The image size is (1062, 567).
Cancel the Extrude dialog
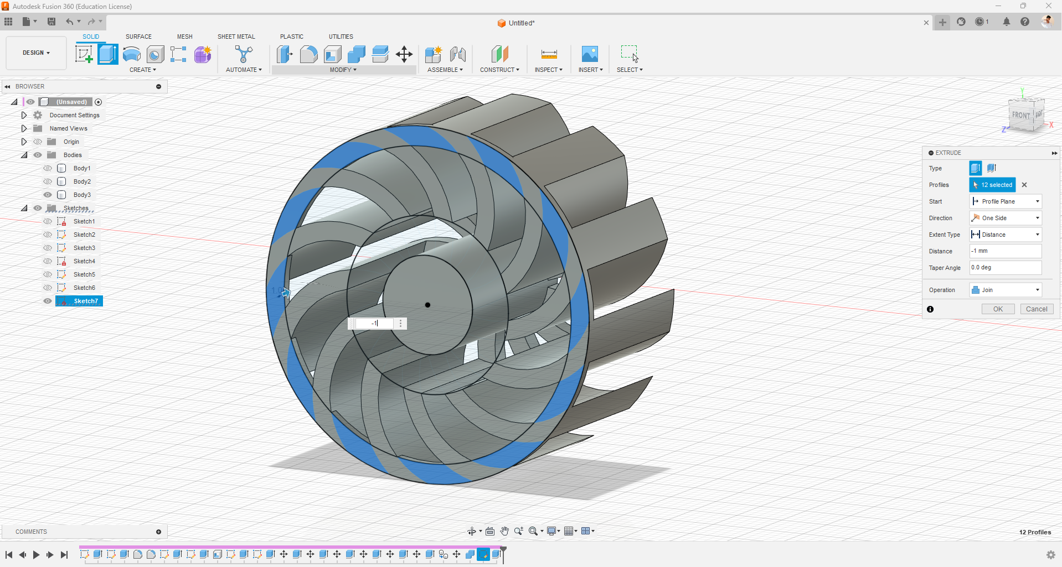pos(1037,309)
